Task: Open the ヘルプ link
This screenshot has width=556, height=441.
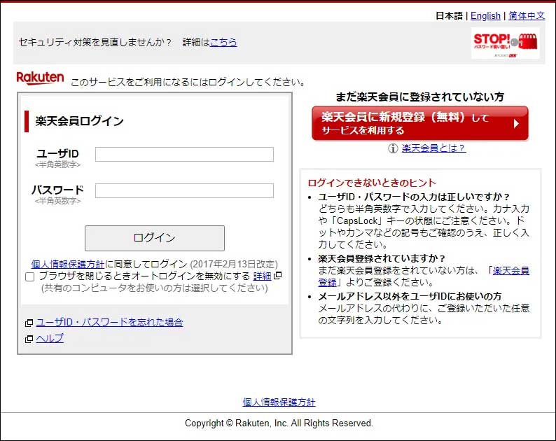Action: click(x=50, y=338)
